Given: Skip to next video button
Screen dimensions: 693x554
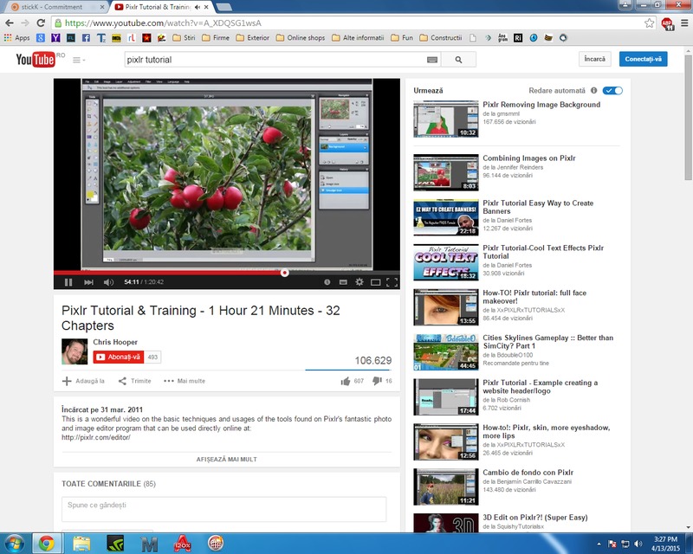Looking at the screenshot, I should coord(88,282).
